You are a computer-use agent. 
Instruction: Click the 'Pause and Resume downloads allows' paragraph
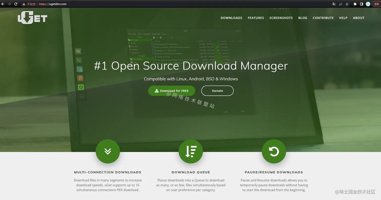[274, 185]
